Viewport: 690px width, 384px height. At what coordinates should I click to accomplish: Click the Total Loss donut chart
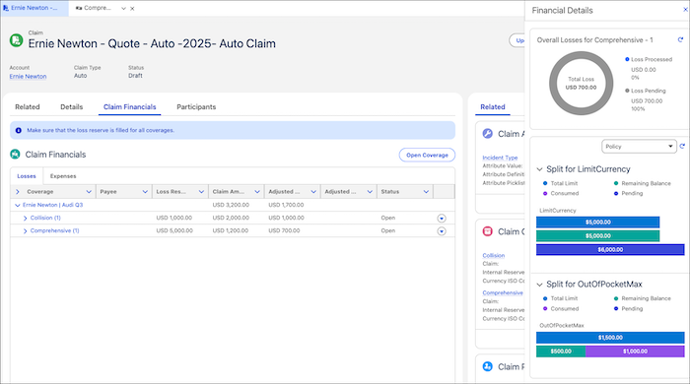[581, 83]
